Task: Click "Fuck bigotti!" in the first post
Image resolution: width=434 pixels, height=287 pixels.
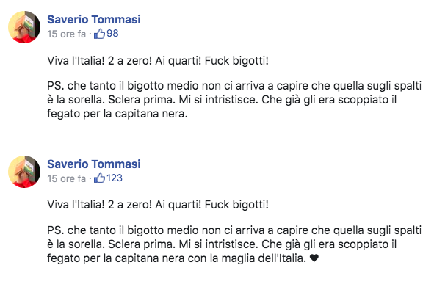Action: (x=236, y=61)
